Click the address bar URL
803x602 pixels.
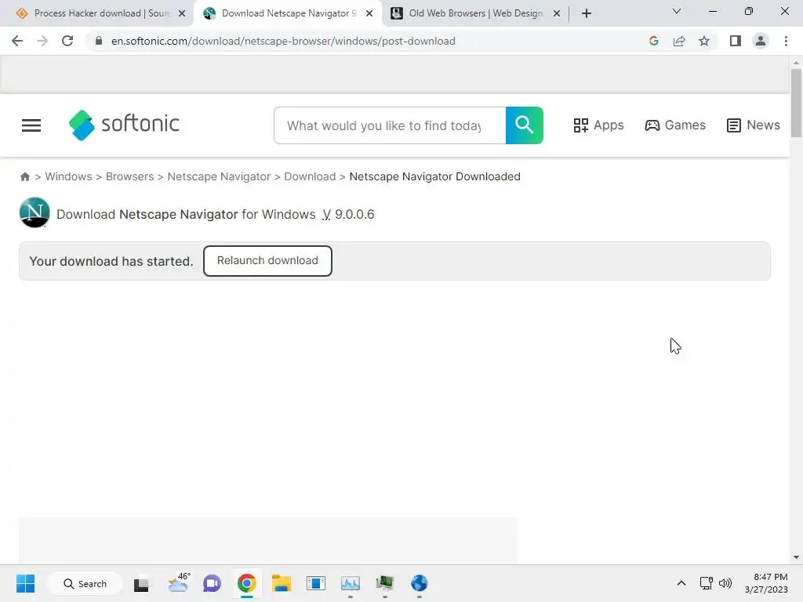point(283,41)
